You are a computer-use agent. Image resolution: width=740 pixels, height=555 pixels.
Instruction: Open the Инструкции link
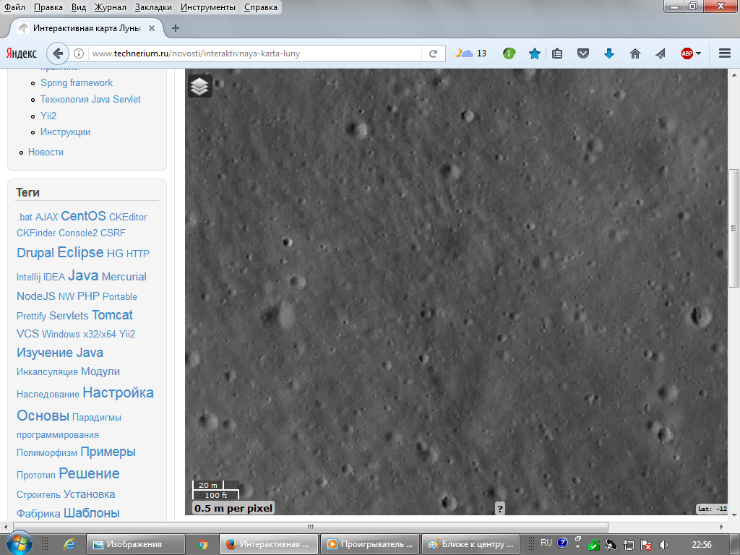point(65,132)
